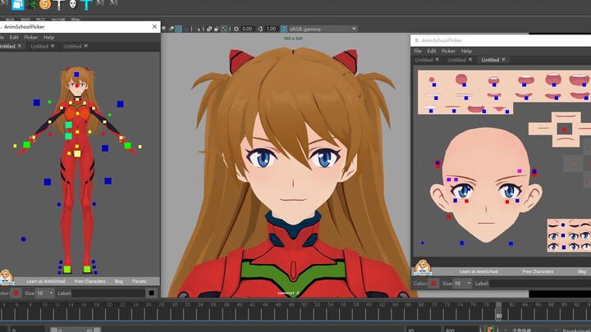Open Picker menu in left AnimSchoolPicker
Image resolution: width=591 pixels, height=332 pixels.
pyautogui.click(x=31, y=37)
